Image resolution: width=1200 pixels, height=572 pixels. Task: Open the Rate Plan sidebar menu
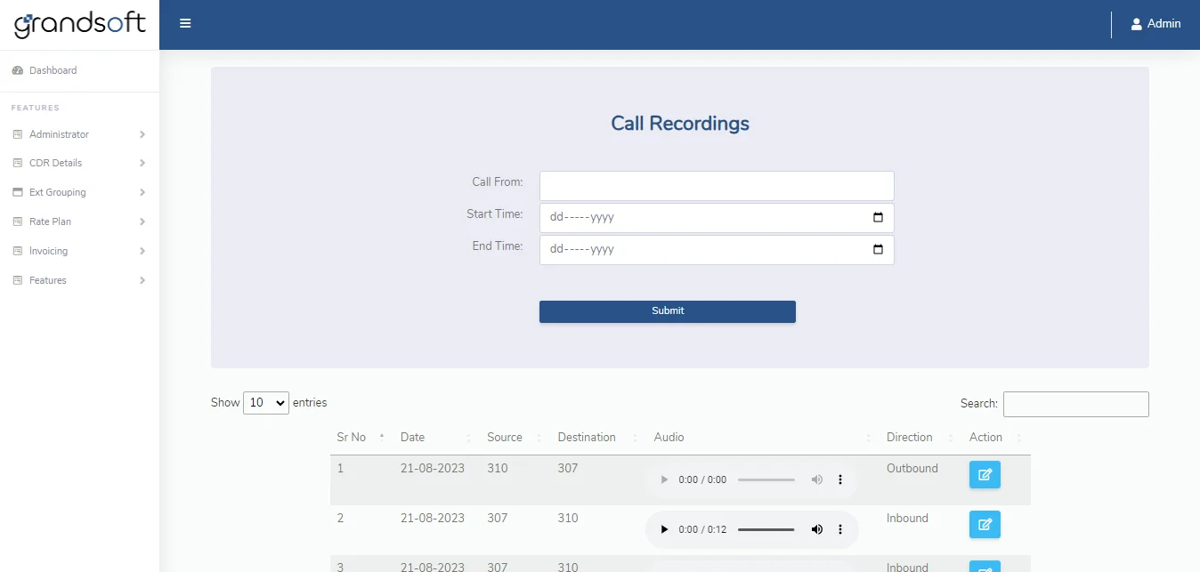[x=79, y=222]
